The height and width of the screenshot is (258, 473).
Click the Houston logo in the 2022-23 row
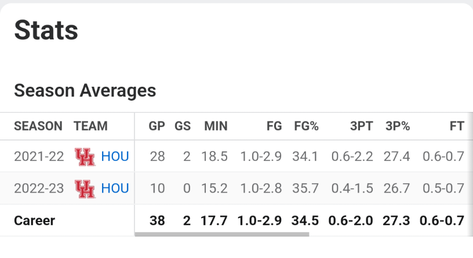point(85,189)
